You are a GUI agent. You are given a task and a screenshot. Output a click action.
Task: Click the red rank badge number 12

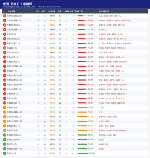coord(4,66)
